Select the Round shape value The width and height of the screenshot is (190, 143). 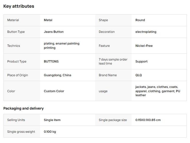coord(140,20)
